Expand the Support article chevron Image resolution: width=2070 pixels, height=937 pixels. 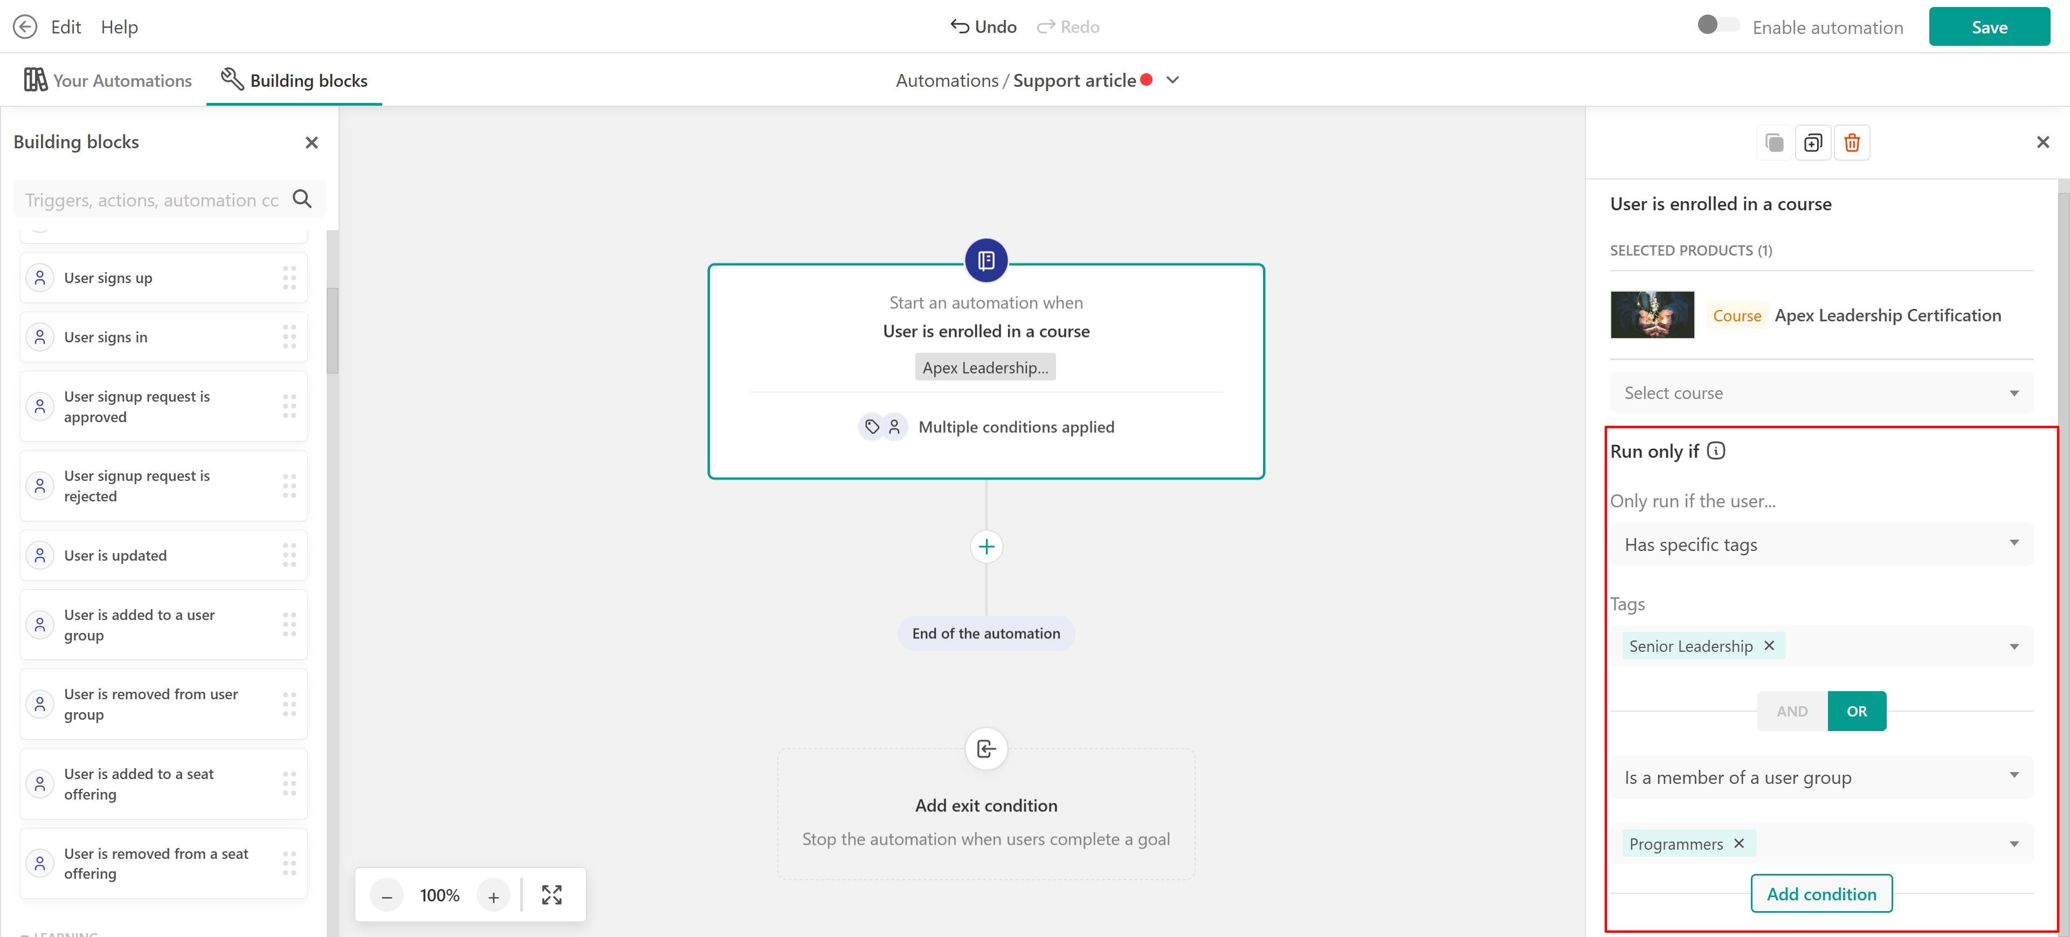(1172, 80)
